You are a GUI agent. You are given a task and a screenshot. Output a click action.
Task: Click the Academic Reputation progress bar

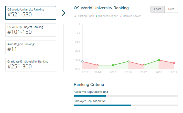point(126,96)
